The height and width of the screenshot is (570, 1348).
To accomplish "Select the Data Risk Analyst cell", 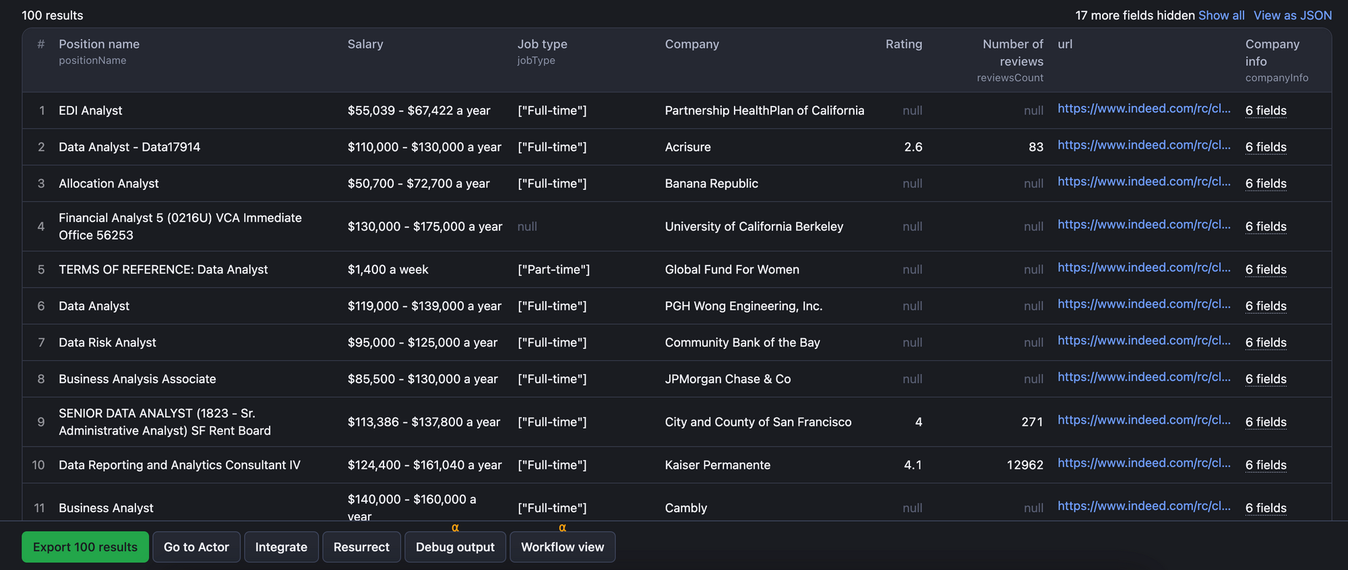I will click(x=107, y=342).
